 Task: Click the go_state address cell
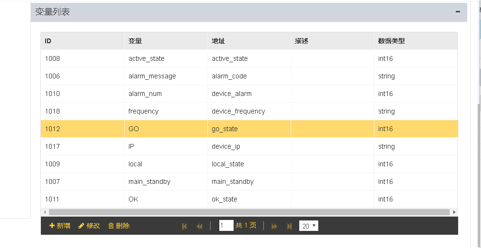pos(249,129)
